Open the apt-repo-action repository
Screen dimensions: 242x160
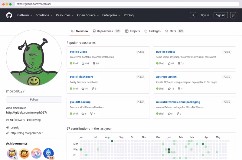click(166, 77)
